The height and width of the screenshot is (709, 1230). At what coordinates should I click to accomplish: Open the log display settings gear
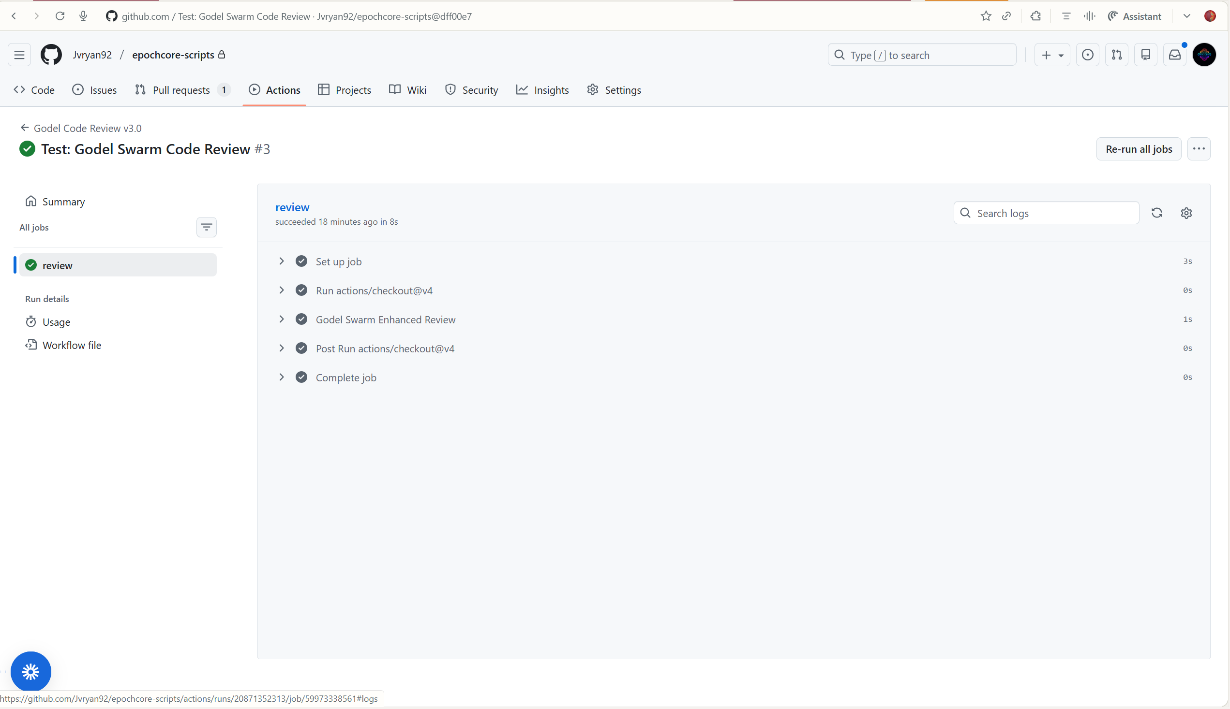pos(1186,213)
